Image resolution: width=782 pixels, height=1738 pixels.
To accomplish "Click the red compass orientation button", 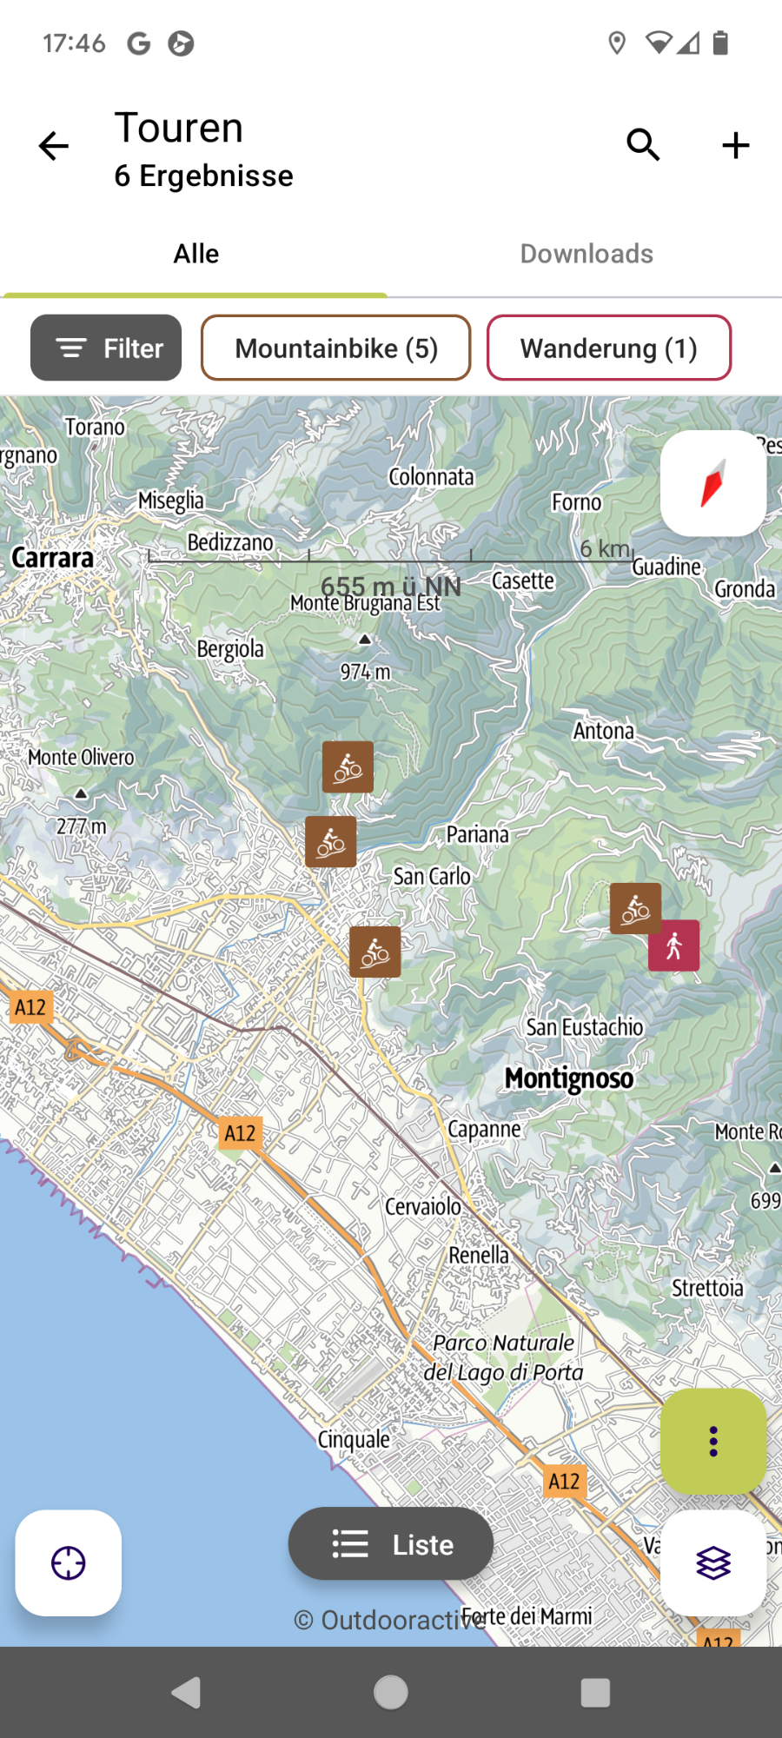I will (713, 483).
